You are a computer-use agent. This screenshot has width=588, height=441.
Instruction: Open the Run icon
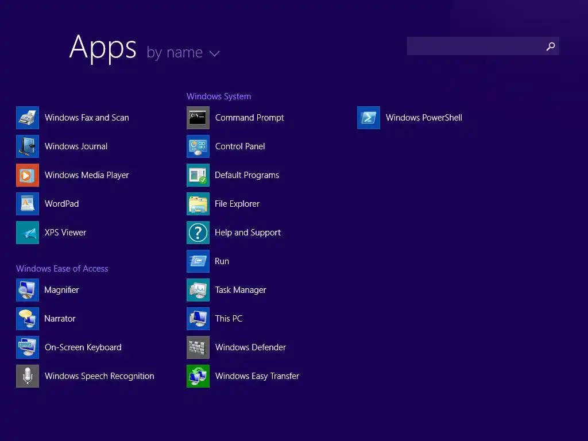point(198,261)
